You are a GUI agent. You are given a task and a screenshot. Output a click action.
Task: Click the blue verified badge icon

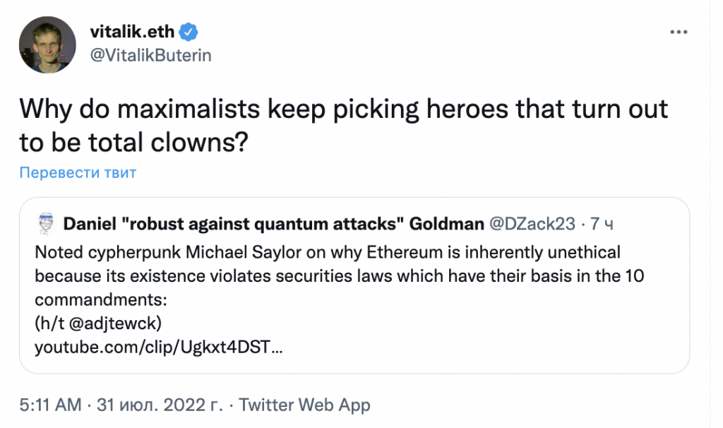pos(188,32)
